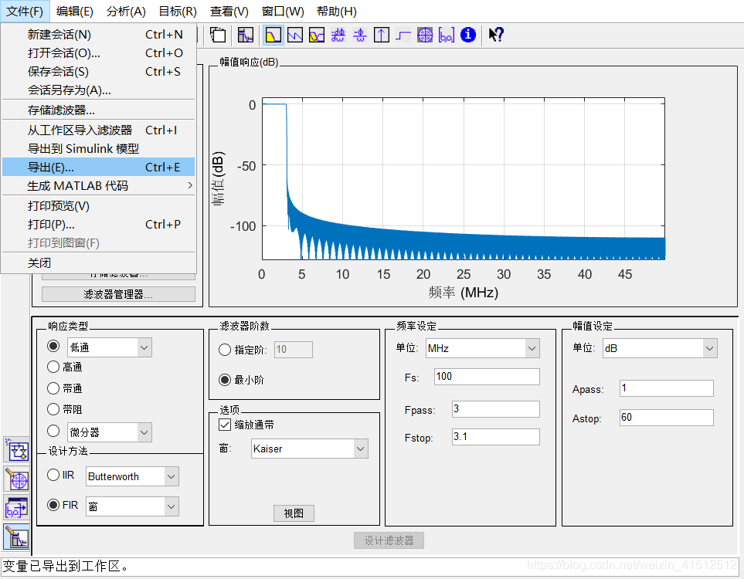The image size is (744, 579).
Task: Show the Filter Coefficients [b,a] toolbar icon
Action: [447, 35]
